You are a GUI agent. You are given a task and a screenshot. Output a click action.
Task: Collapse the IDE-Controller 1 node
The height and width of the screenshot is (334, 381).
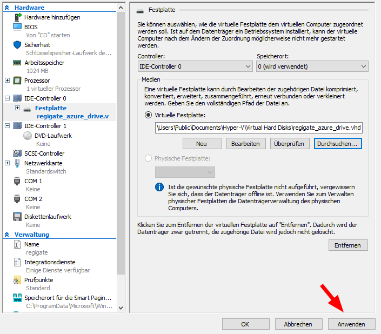[7, 125]
